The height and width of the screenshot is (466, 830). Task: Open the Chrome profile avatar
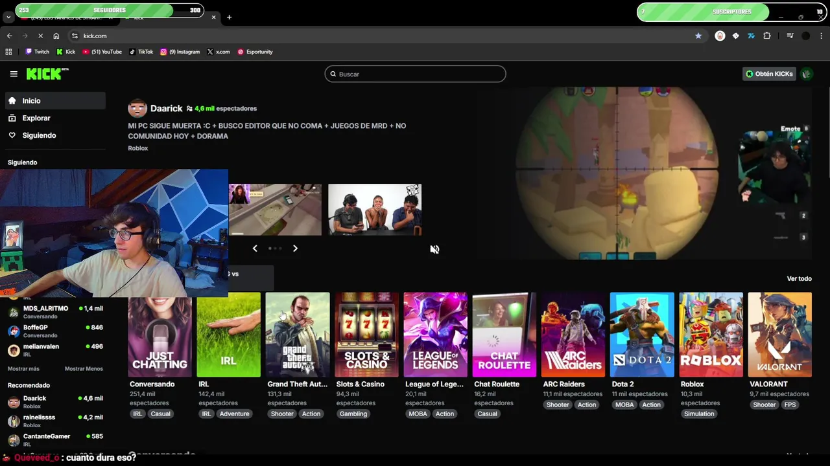coord(806,36)
